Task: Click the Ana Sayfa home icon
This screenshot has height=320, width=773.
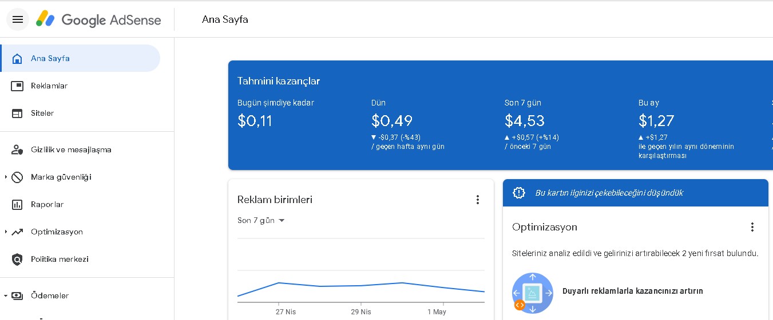Action: [x=17, y=58]
